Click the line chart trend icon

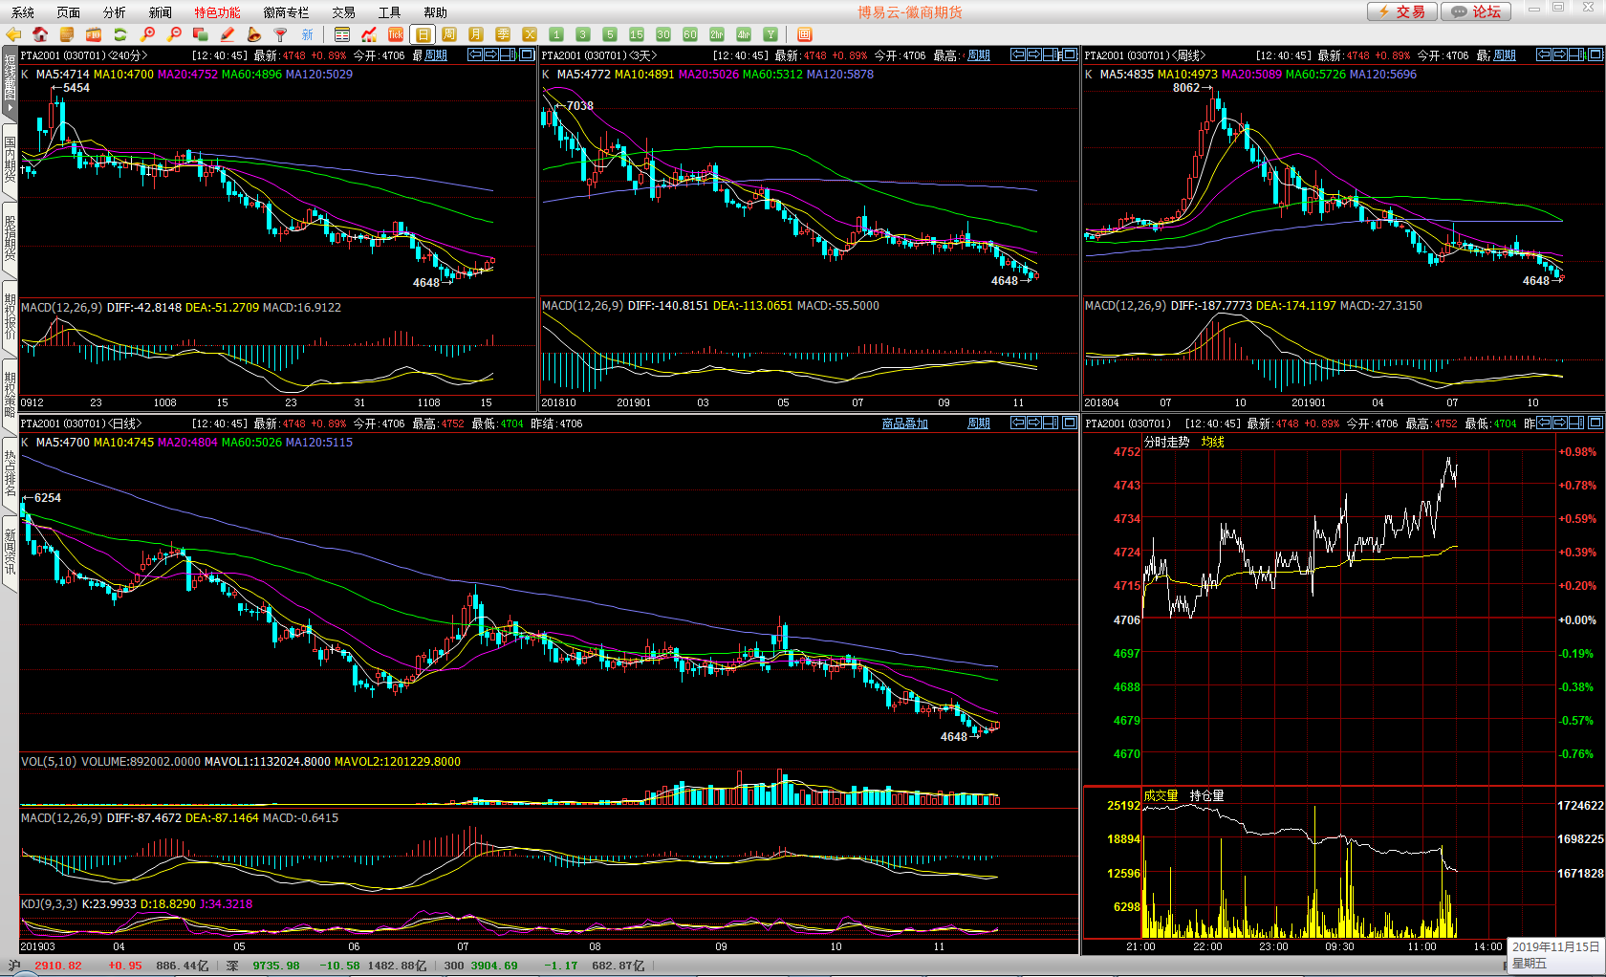[x=369, y=34]
